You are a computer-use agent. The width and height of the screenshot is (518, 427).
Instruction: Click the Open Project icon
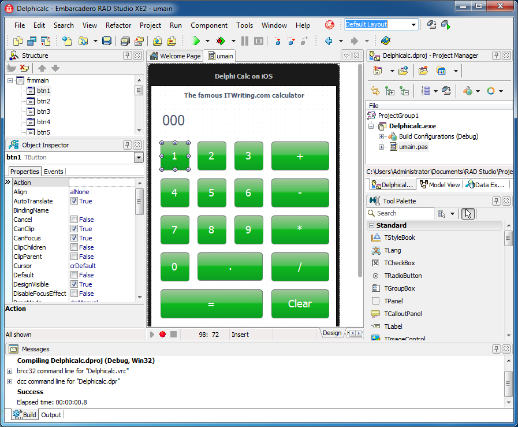click(139, 41)
